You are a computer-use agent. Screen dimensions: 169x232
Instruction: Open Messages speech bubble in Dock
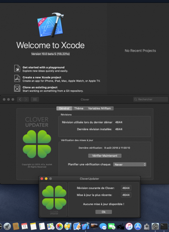103,226
